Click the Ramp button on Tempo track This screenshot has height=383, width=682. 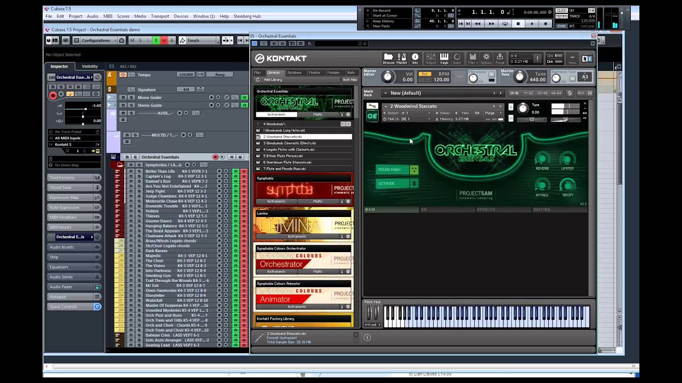pos(220,74)
